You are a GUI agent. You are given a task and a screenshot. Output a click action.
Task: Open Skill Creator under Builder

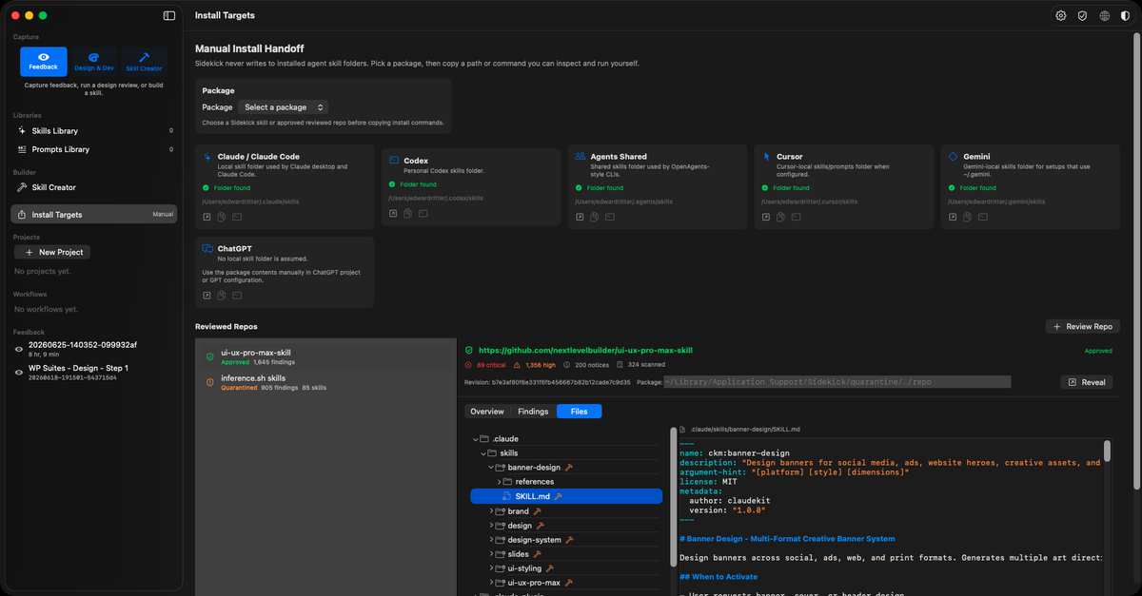(94, 187)
